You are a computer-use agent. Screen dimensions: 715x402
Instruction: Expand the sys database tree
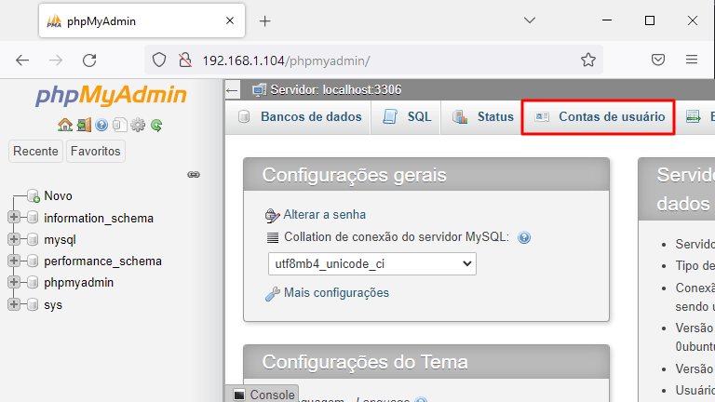point(14,304)
